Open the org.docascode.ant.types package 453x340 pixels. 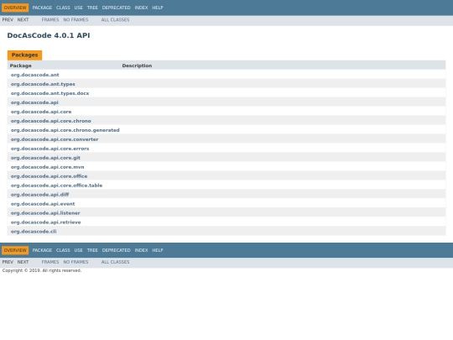coord(43,84)
